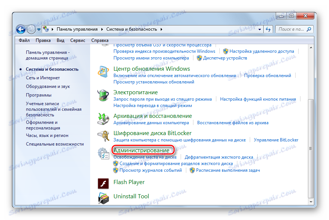Screen dimensions: 329x220
Task: Click the magnifier search icon
Action: (309, 29)
